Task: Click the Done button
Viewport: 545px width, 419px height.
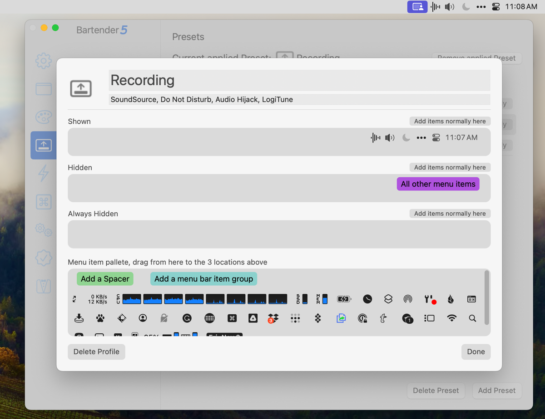Action: tap(476, 352)
